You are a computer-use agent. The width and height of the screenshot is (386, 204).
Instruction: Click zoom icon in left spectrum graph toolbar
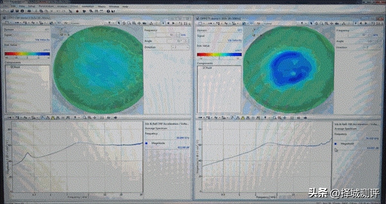click(x=84, y=118)
